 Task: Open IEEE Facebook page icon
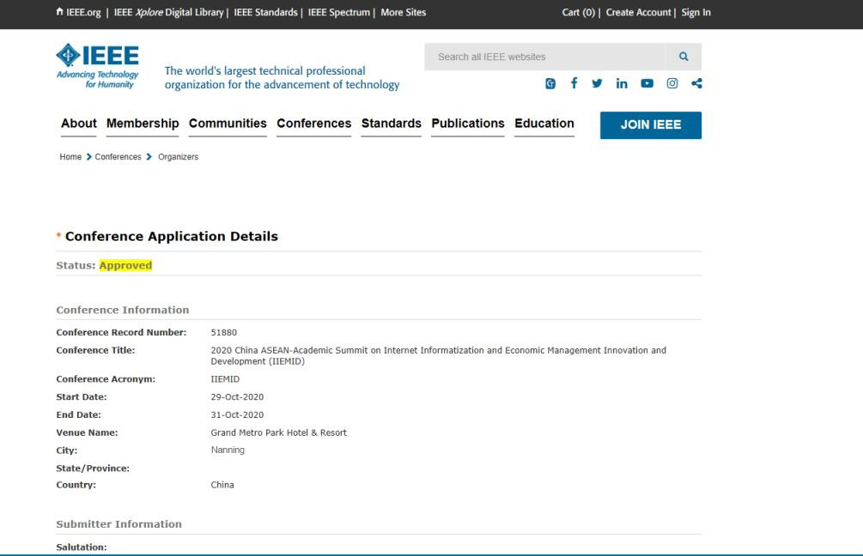(574, 83)
